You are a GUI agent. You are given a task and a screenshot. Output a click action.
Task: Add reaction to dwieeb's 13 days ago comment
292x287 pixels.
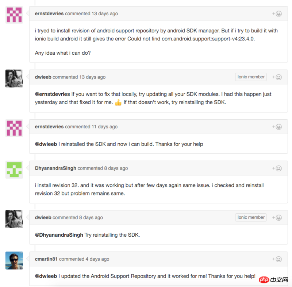pos(277,77)
